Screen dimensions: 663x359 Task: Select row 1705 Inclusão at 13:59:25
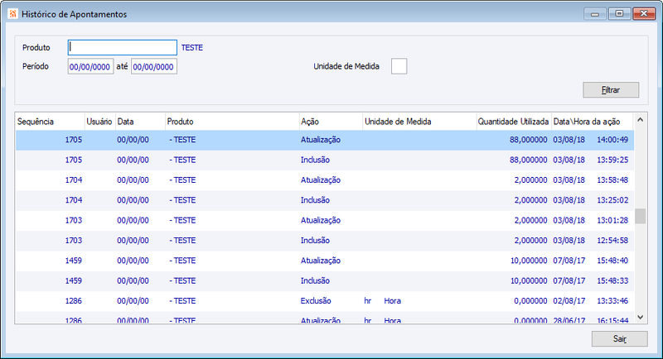pyautogui.click(x=325, y=160)
